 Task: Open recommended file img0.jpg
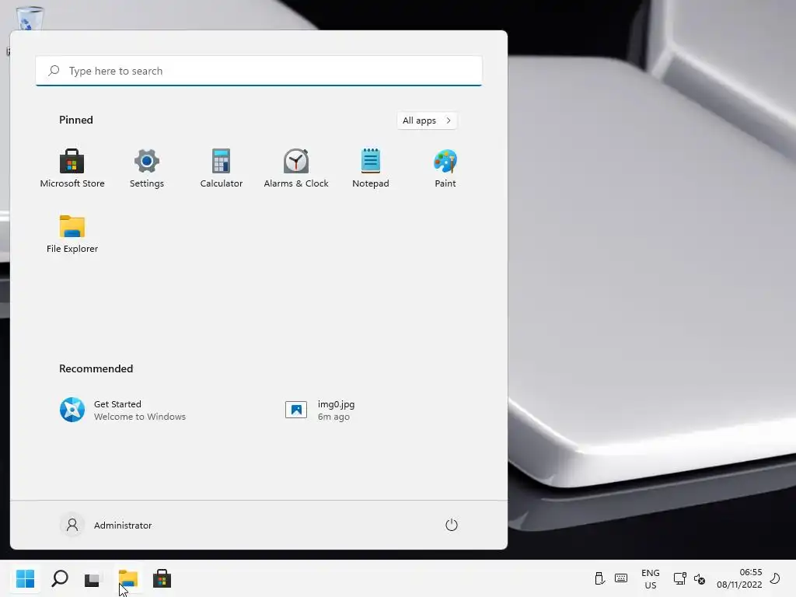coord(319,410)
